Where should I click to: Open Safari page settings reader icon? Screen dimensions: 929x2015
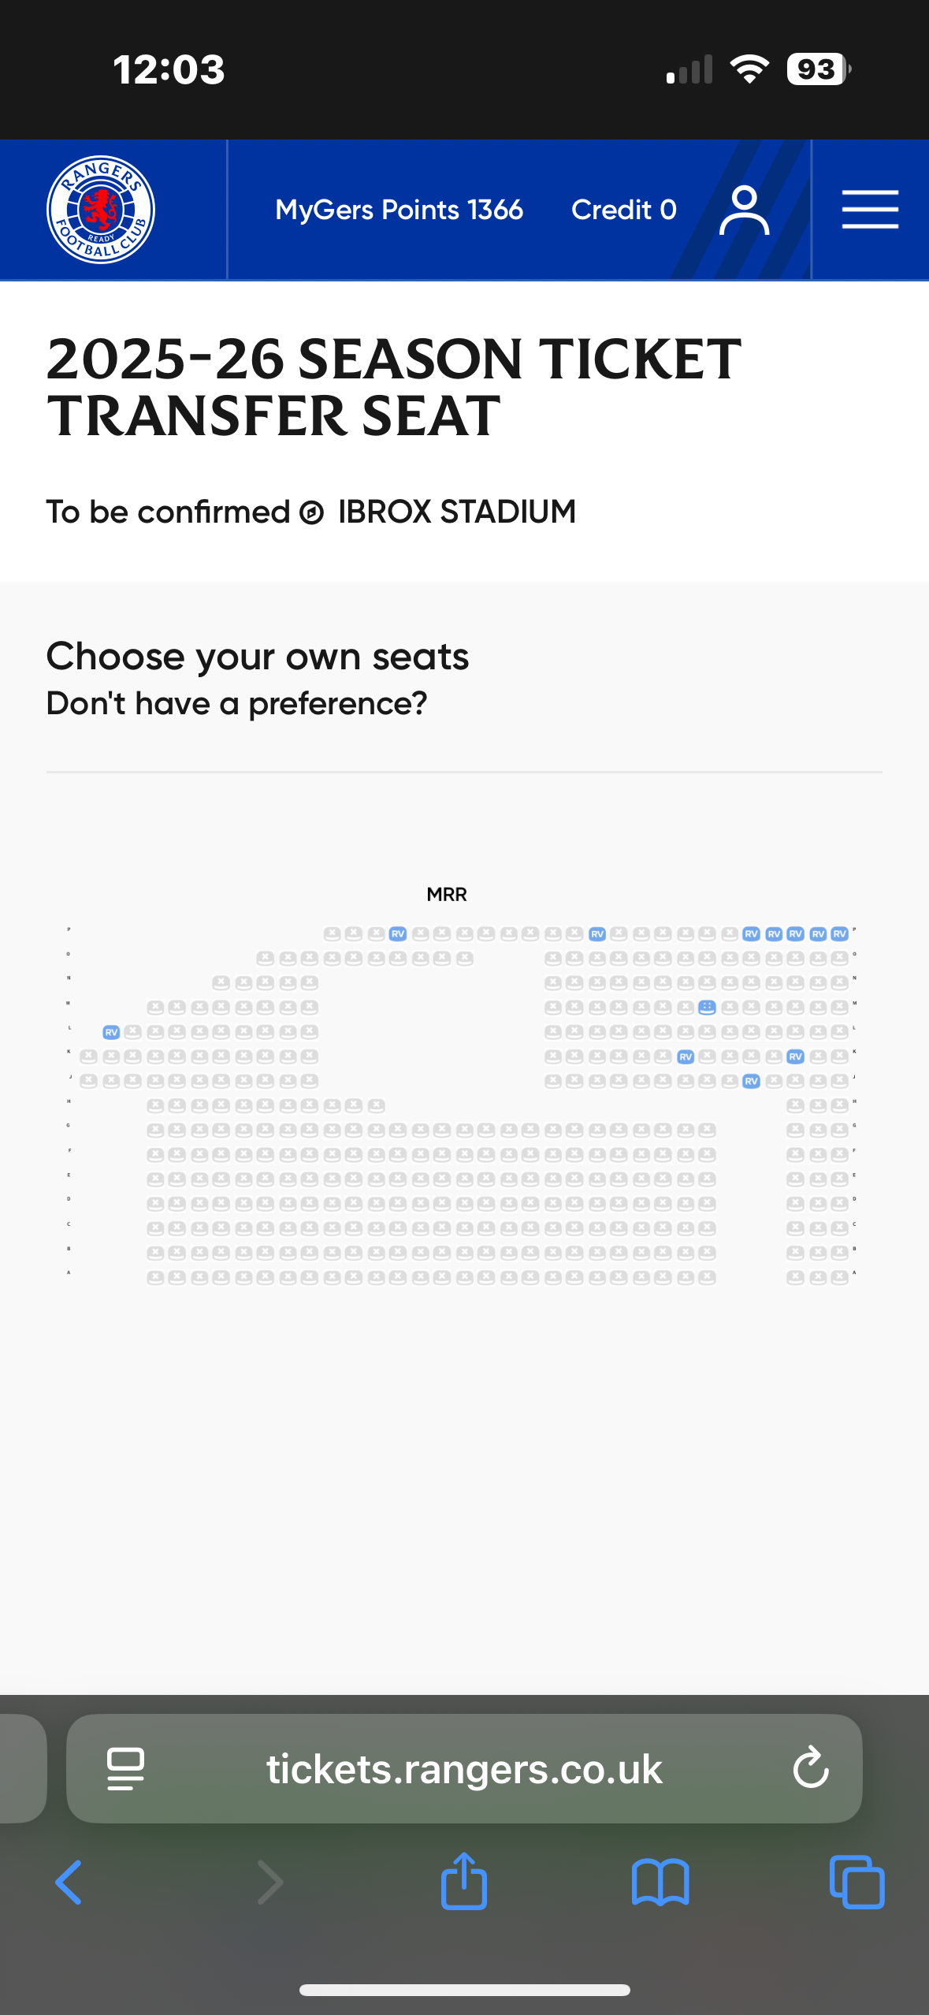[125, 1768]
